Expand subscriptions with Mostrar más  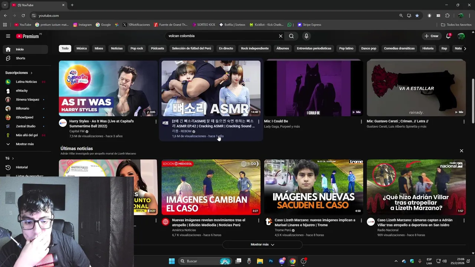(x=24, y=144)
